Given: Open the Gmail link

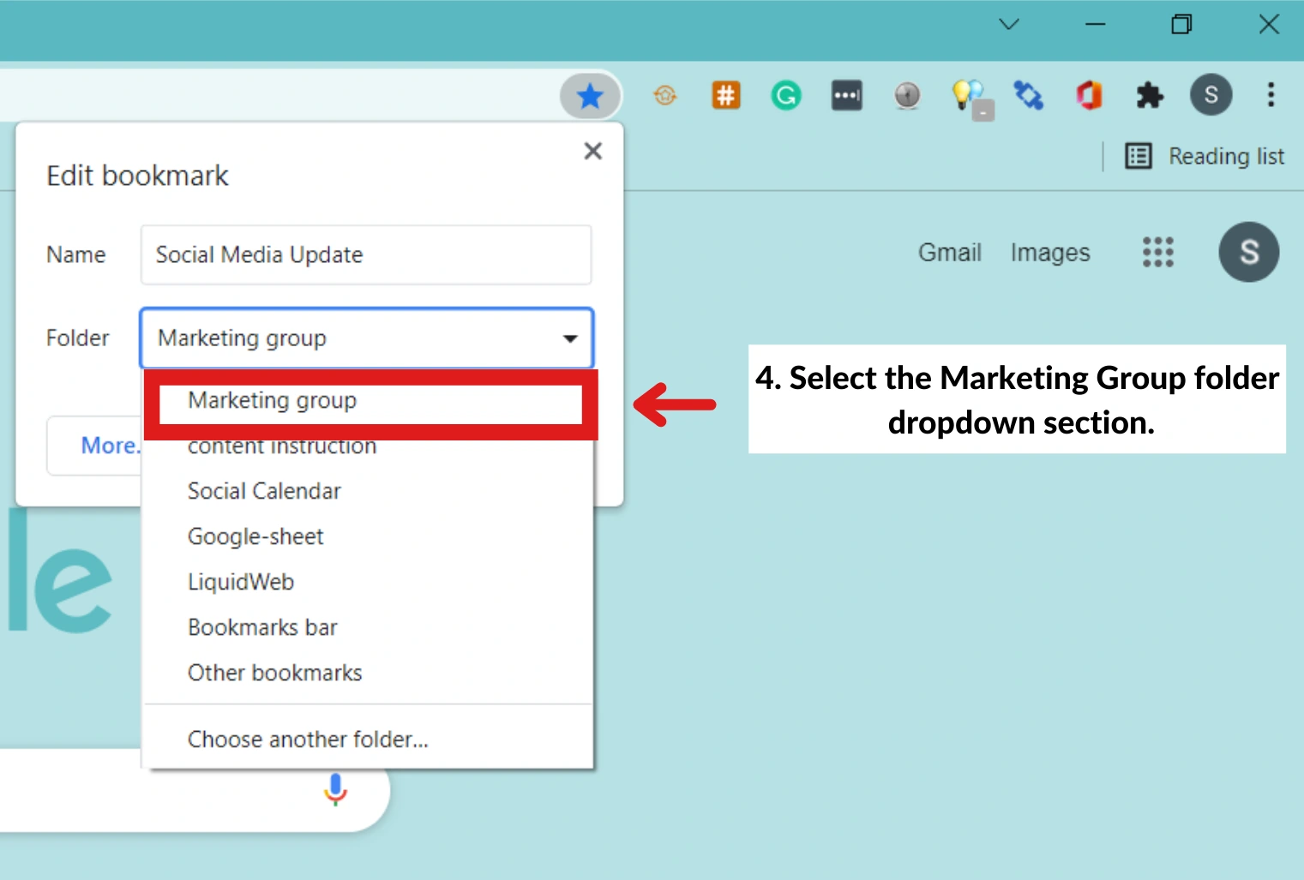Looking at the screenshot, I should (x=949, y=253).
